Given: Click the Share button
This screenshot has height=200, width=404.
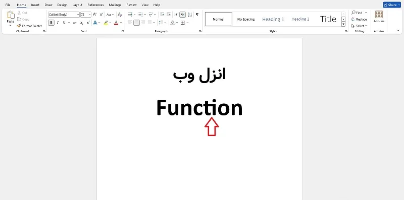Looking at the screenshot, I should 392,5.
